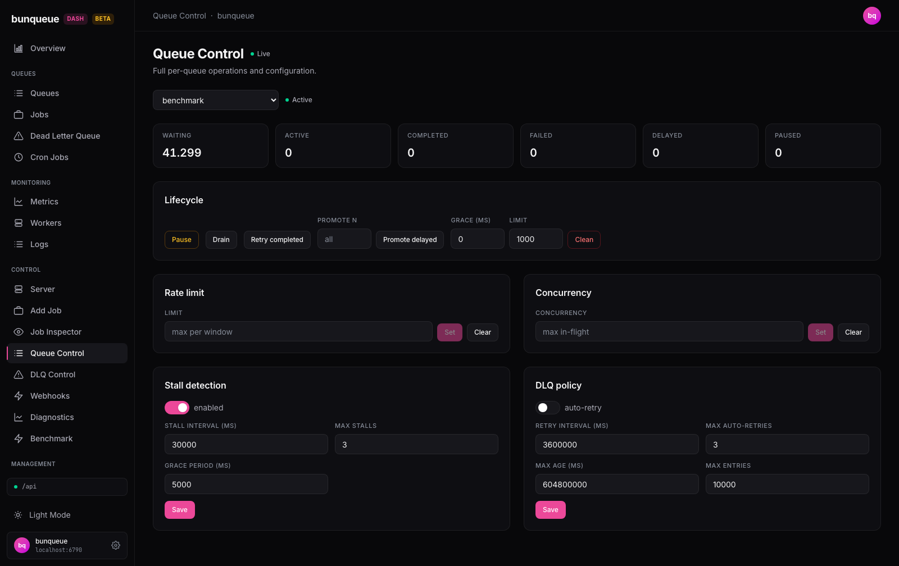Save the Stall detection settings
The width and height of the screenshot is (899, 566).
180,510
